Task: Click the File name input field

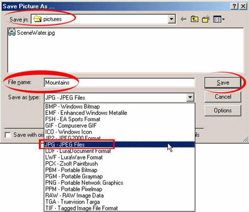Action: (x=119, y=83)
